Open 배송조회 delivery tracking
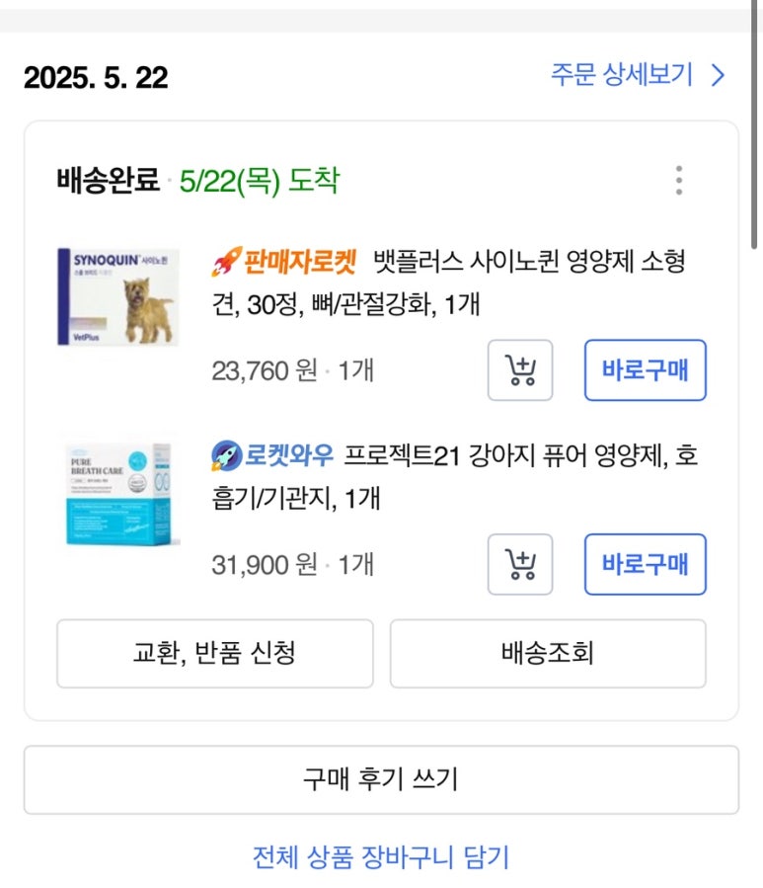Screen dimensions: 763x888 click(x=548, y=653)
